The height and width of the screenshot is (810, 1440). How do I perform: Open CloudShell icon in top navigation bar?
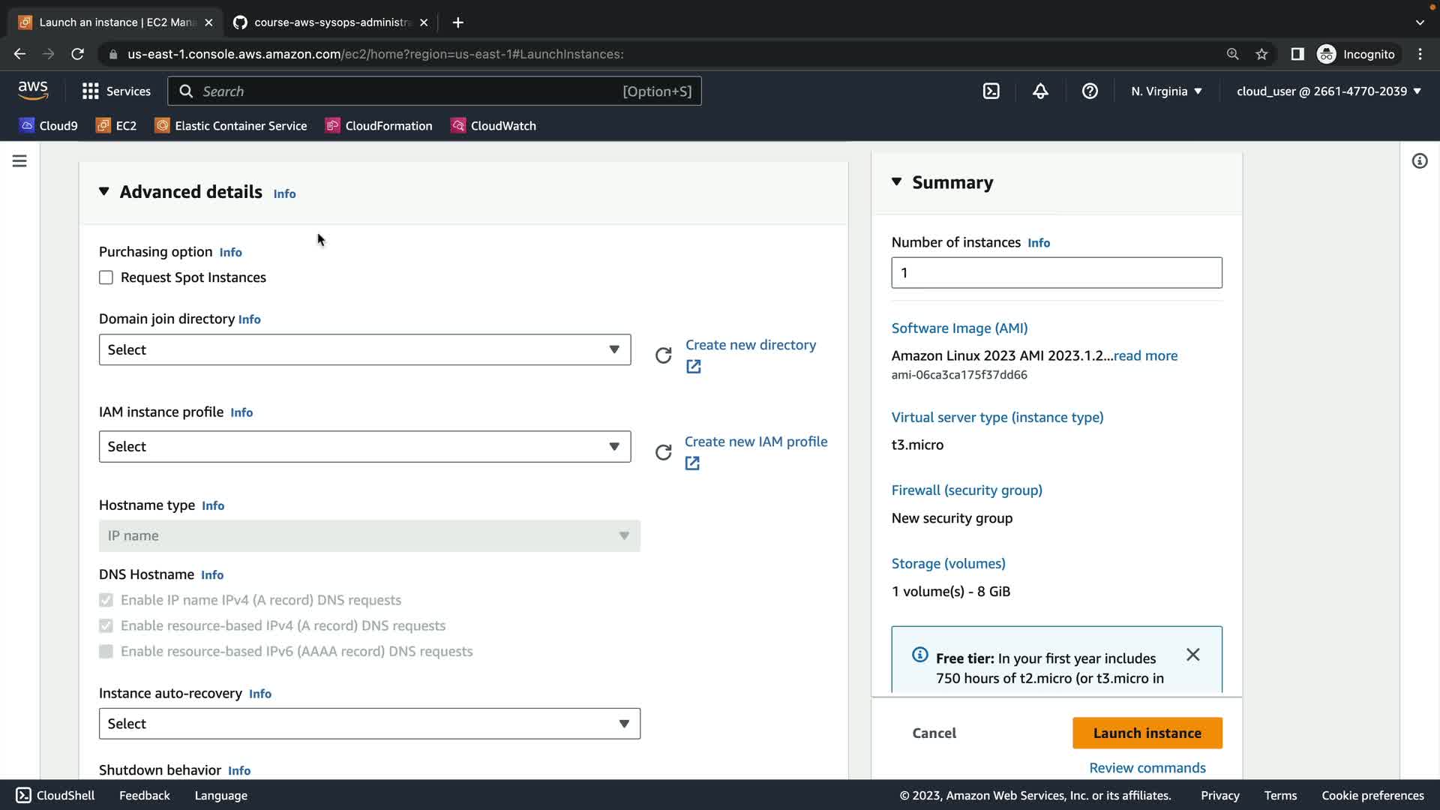pyautogui.click(x=991, y=91)
